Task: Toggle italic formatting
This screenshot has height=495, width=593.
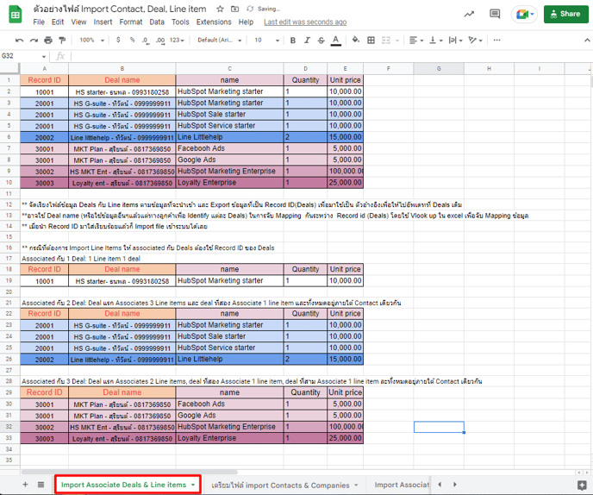Action: 307,41
